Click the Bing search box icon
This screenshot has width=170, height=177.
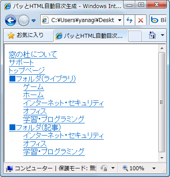point(155,20)
